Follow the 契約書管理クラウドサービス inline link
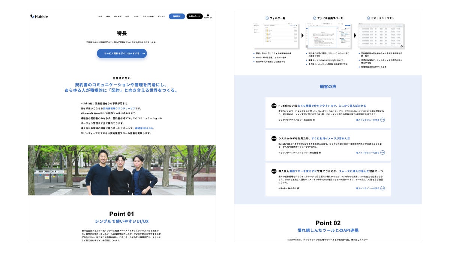 pos(119,108)
